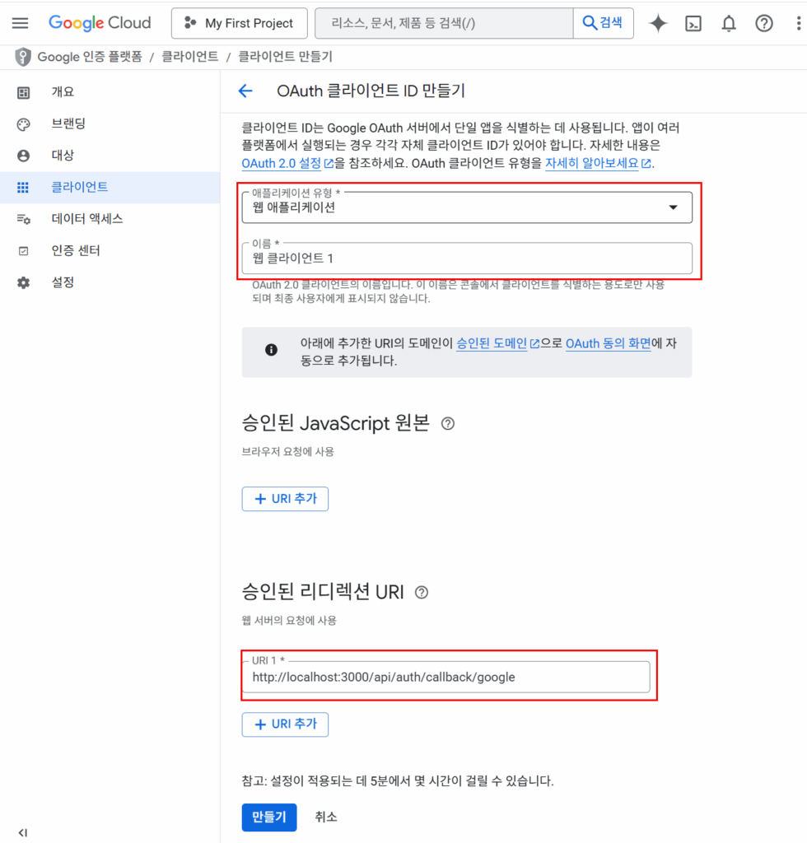
Task: Click the 이름 text field
Action: (x=466, y=258)
